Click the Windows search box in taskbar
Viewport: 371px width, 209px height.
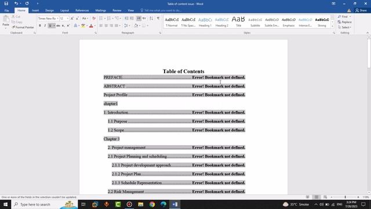[45, 204]
